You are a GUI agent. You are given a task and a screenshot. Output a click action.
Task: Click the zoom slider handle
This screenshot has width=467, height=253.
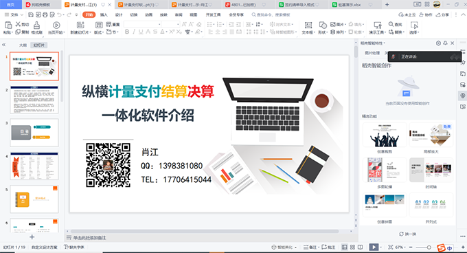(429, 247)
